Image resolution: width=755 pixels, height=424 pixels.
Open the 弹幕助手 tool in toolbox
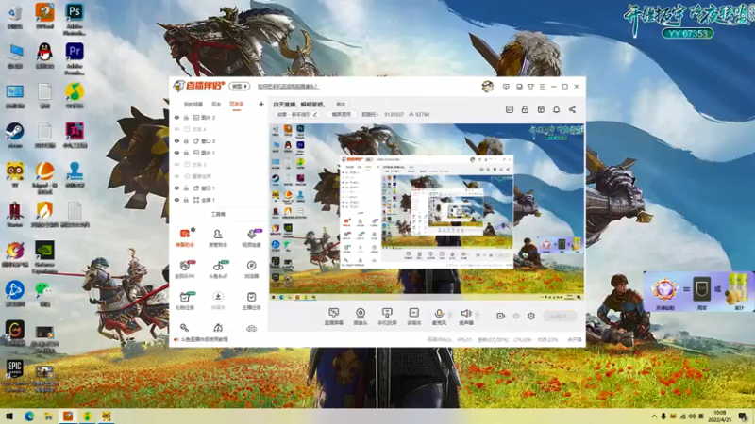point(184,237)
